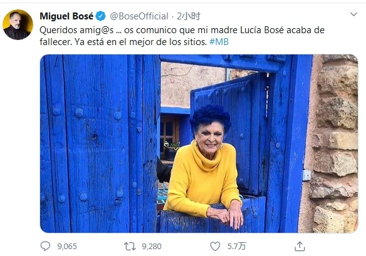Open the share upload arrow icon
Screen dimensions: 366x256
pyautogui.click(x=300, y=246)
